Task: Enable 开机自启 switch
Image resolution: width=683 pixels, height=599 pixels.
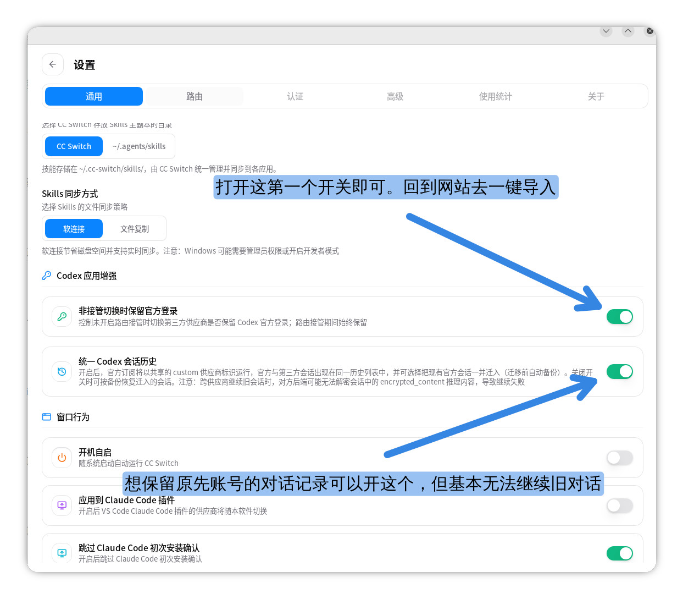Action: 620,458
